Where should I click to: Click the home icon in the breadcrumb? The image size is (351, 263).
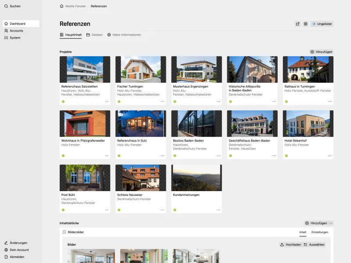coord(61,6)
